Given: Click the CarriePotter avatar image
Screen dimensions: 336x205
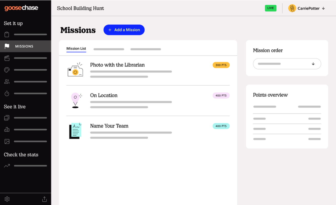Looking at the screenshot, I should coord(292,8).
